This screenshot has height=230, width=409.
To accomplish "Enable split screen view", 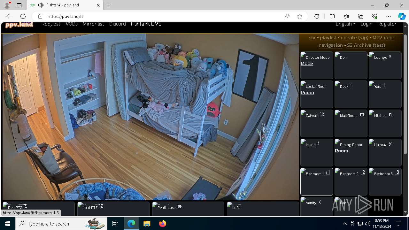I will pos(332,16).
